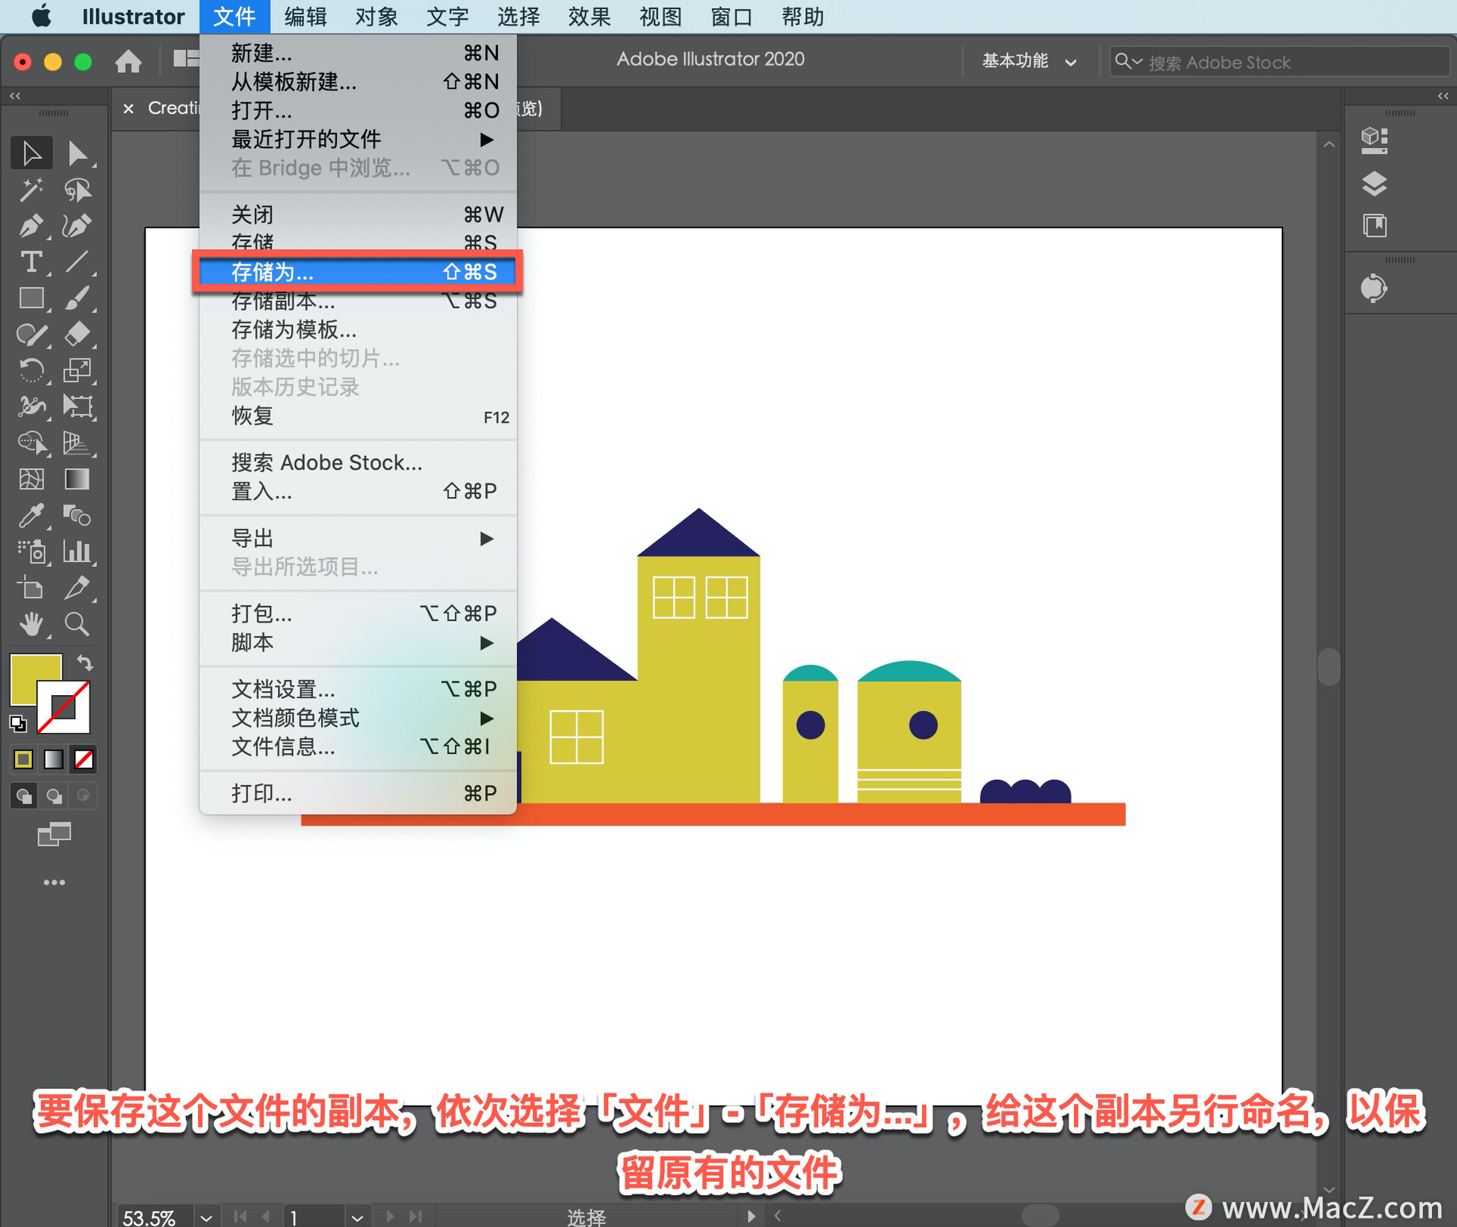1457x1227 pixels.
Task: Select the Pen tool
Action: [32, 226]
